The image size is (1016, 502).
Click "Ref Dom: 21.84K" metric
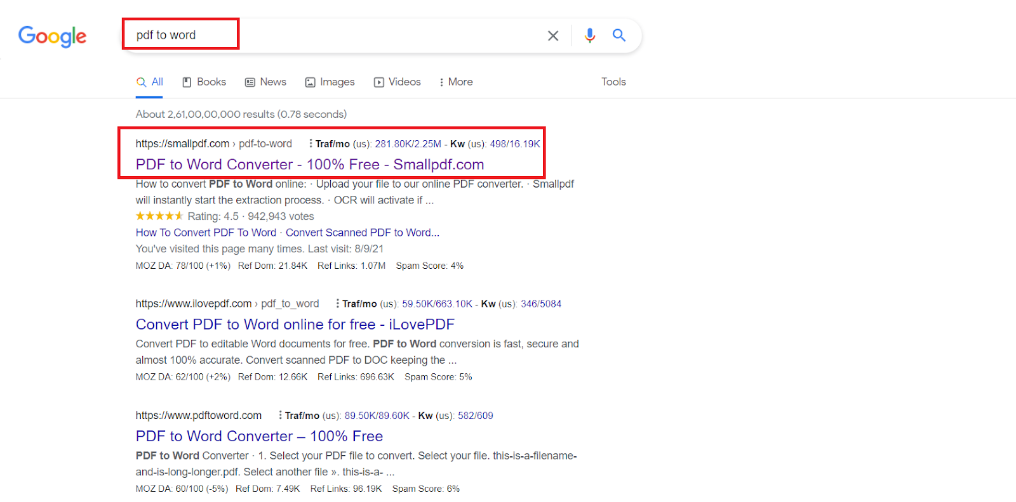click(x=272, y=266)
